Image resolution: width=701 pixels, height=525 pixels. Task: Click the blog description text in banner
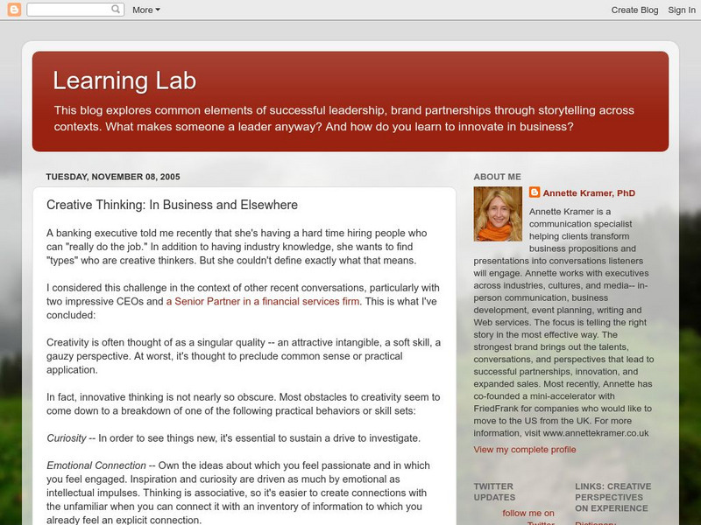tap(343, 118)
